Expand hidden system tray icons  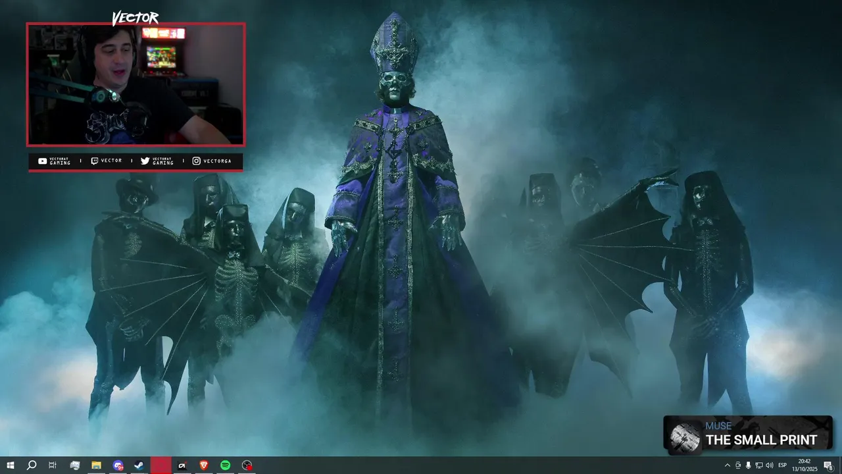click(727, 465)
